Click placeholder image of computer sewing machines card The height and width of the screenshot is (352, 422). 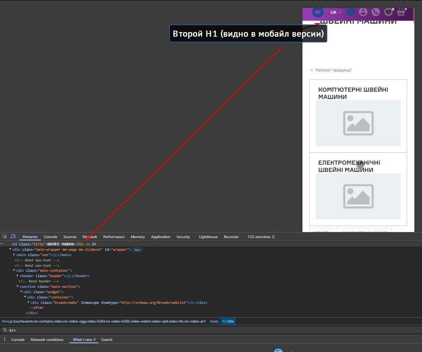click(x=358, y=123)
